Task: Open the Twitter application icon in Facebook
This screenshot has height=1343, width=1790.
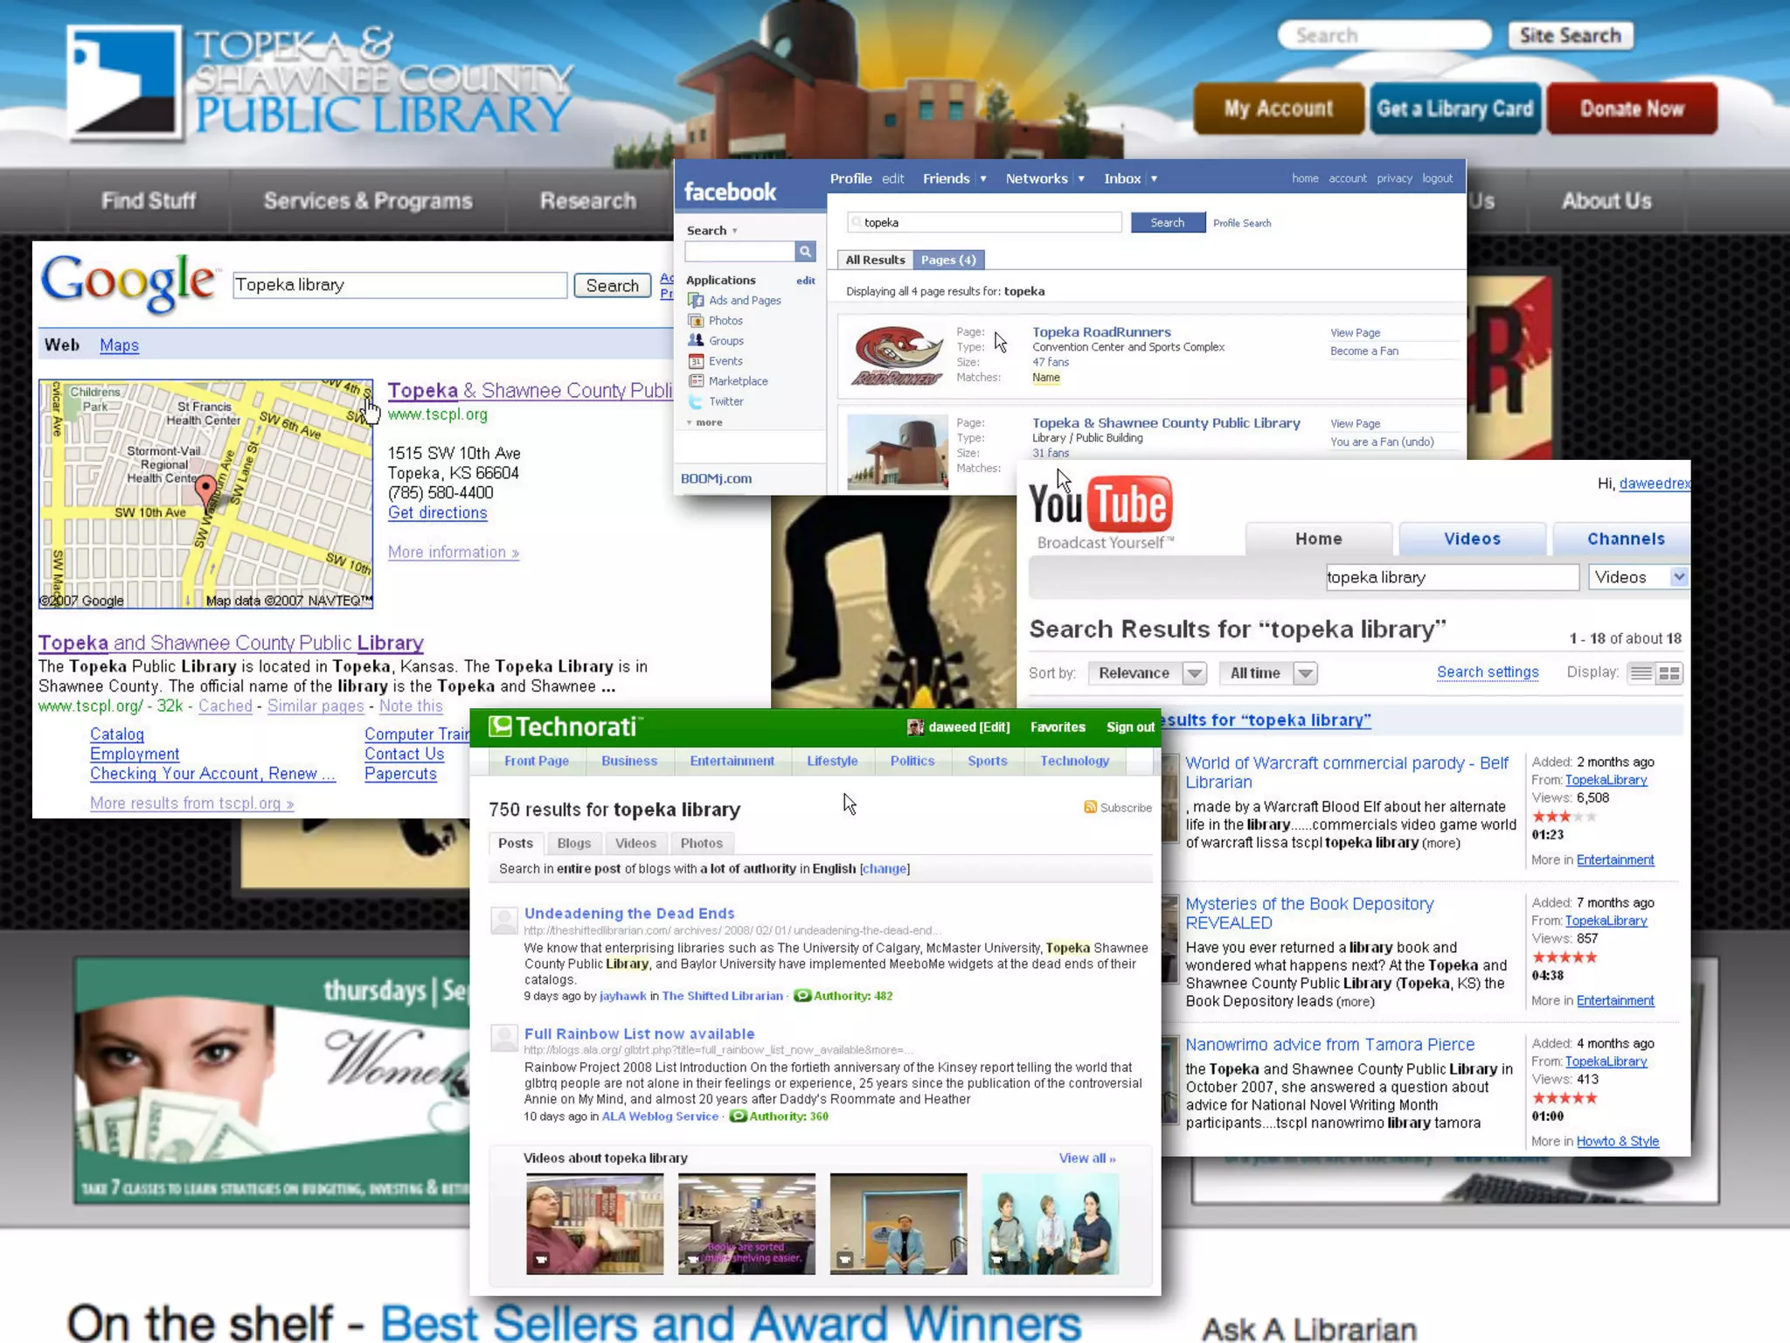Action: pos(696,401)
